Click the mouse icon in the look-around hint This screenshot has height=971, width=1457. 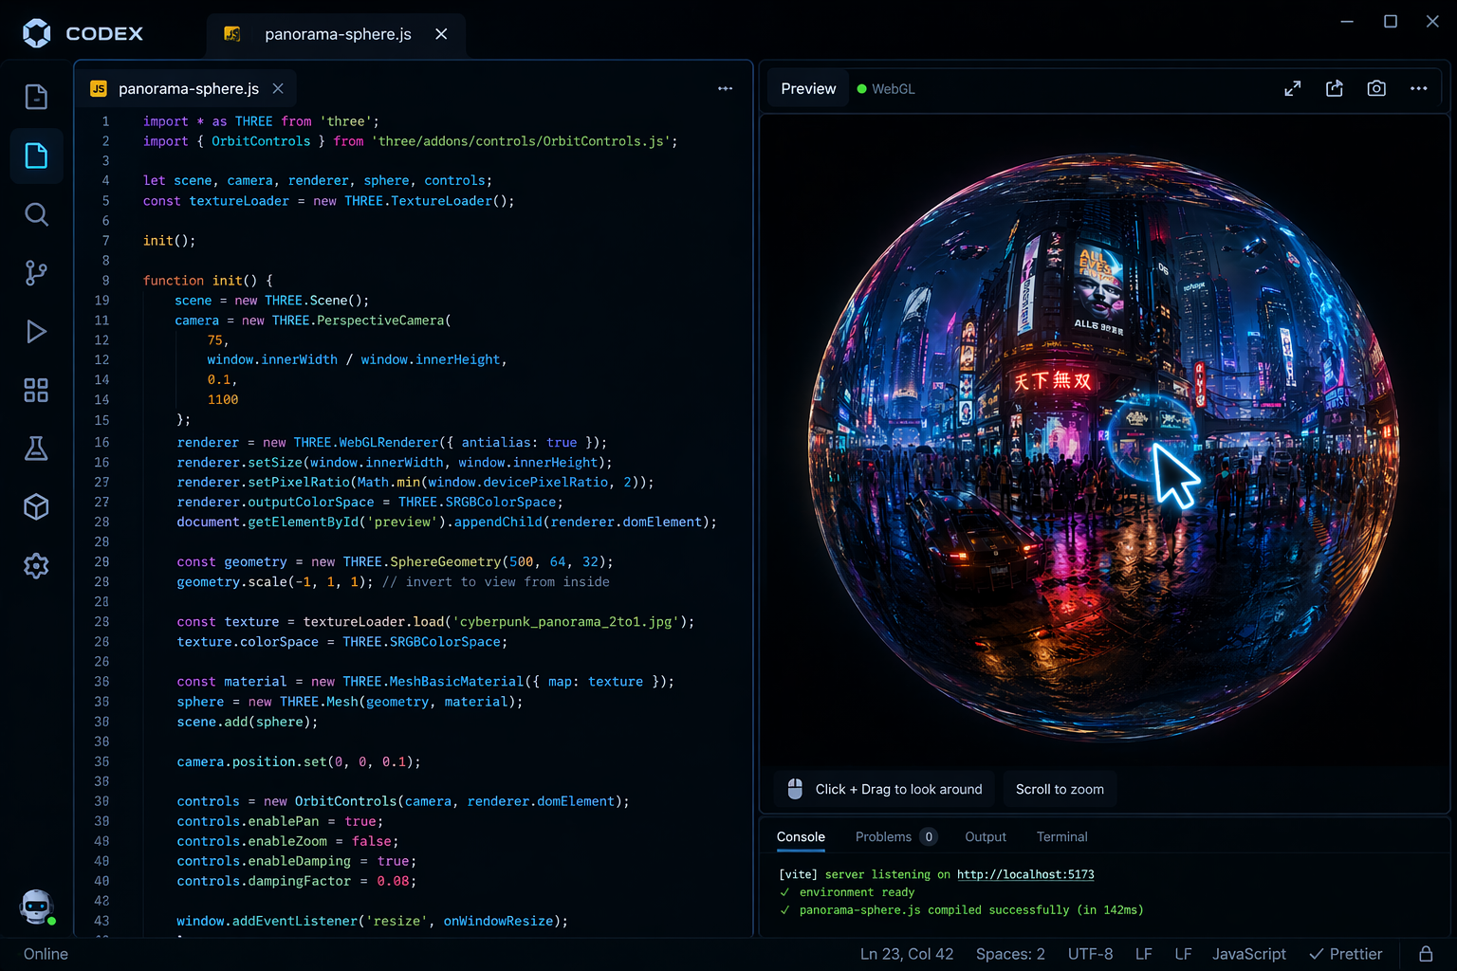point(796,789)
